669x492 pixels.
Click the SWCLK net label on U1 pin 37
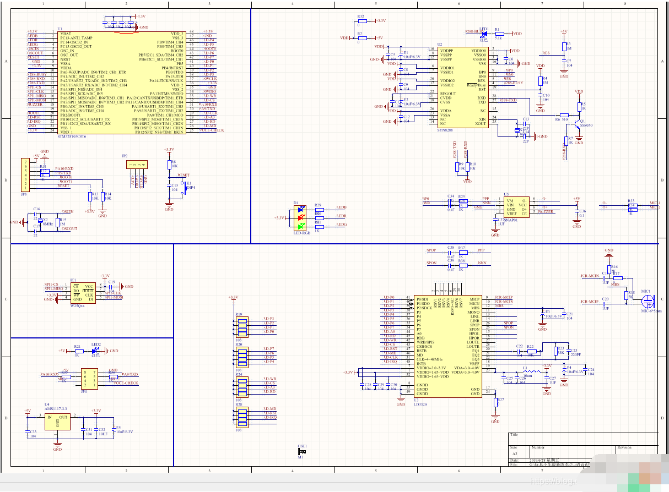210,78
